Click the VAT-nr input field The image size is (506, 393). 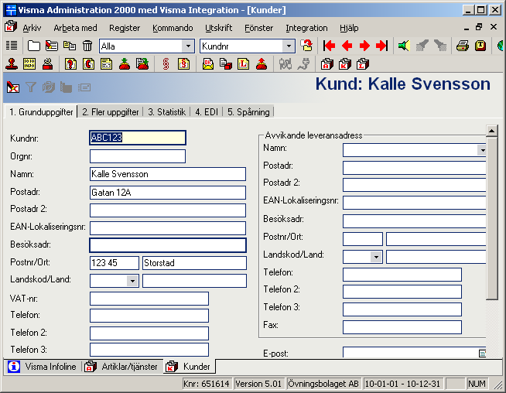[149, 299]
